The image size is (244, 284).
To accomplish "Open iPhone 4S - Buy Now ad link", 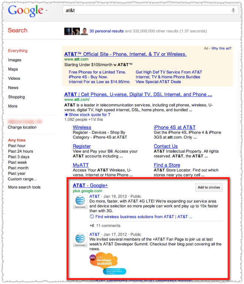I will [x=88, y=77].
